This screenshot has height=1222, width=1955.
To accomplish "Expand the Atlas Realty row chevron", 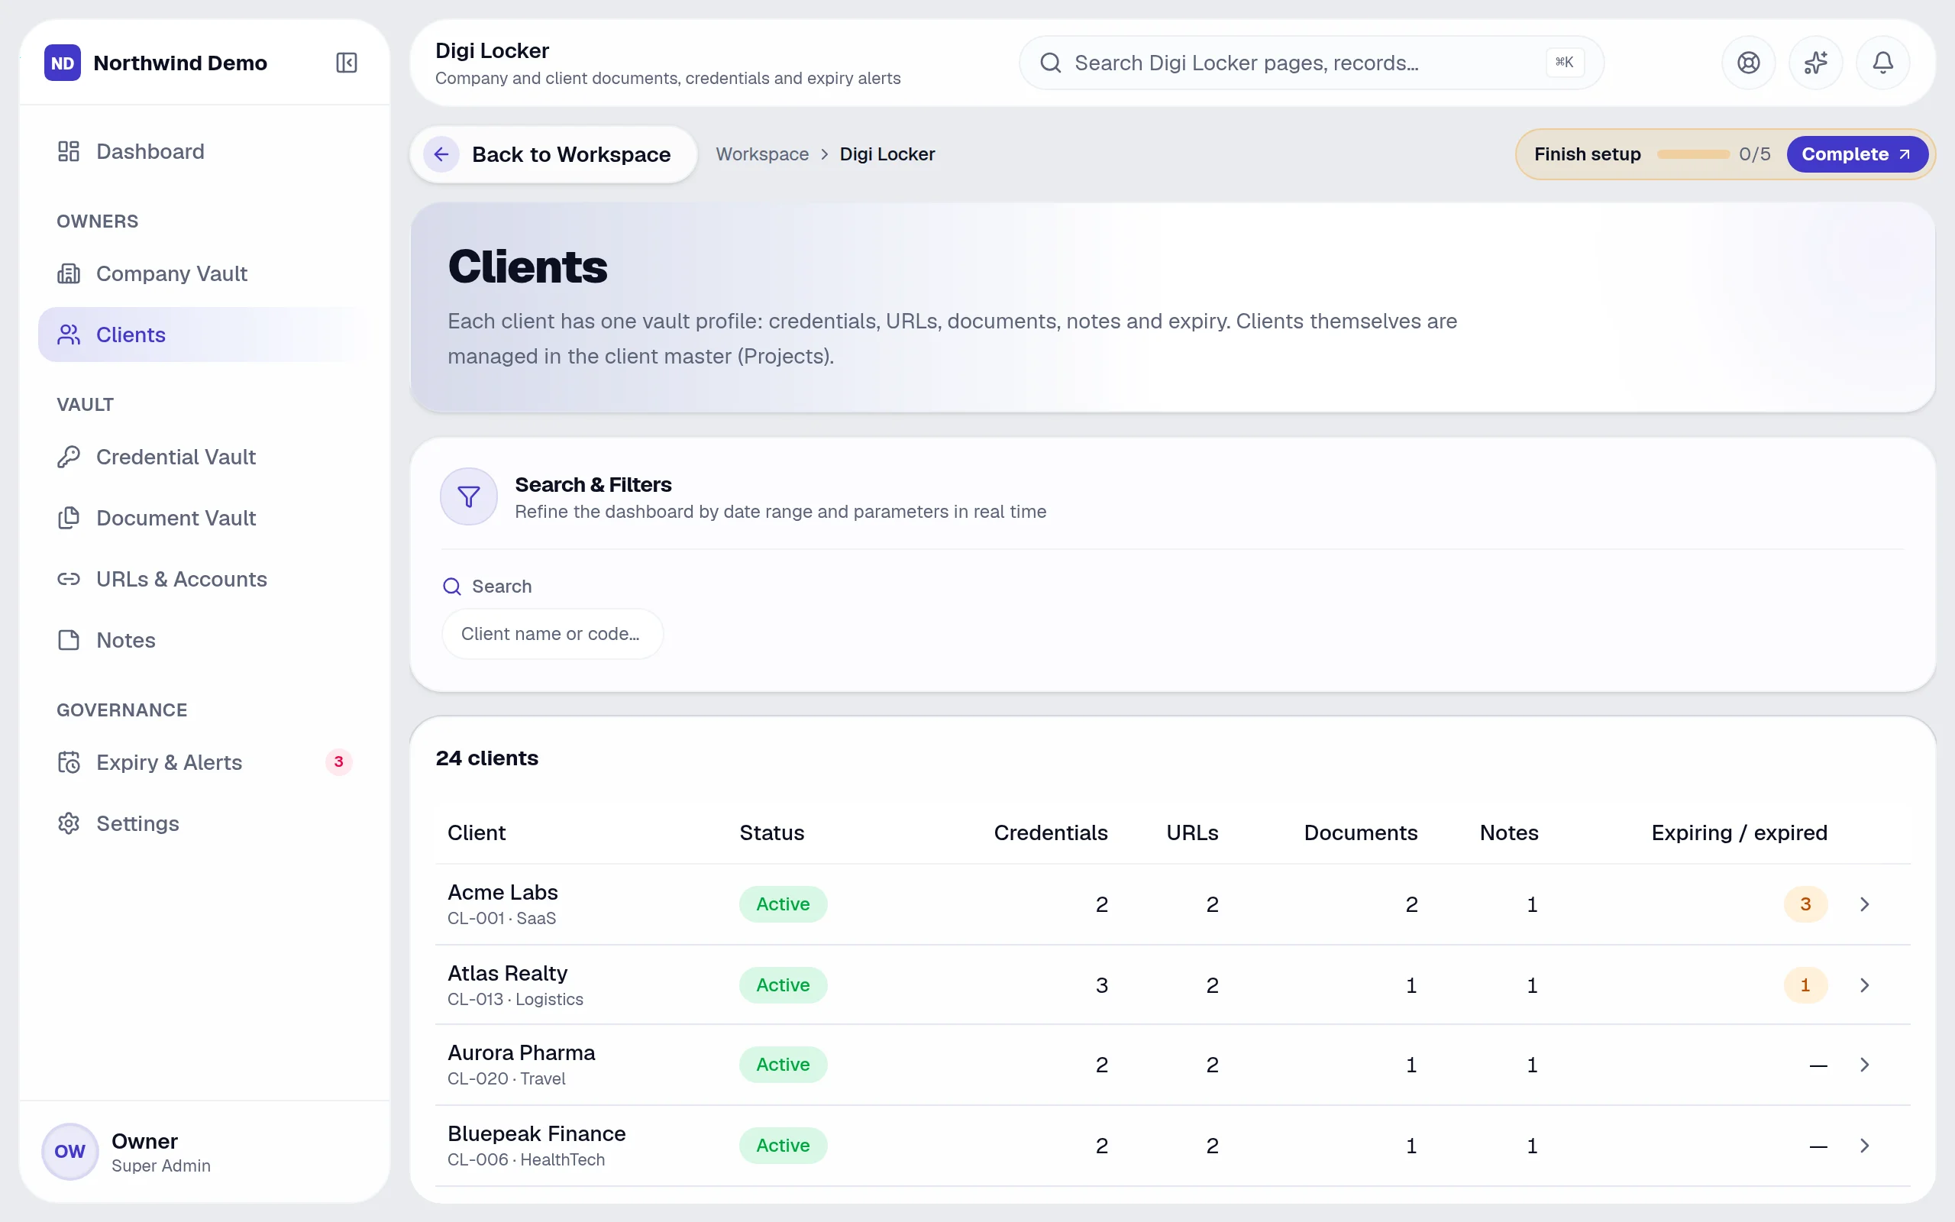I will click(1865, 985).
